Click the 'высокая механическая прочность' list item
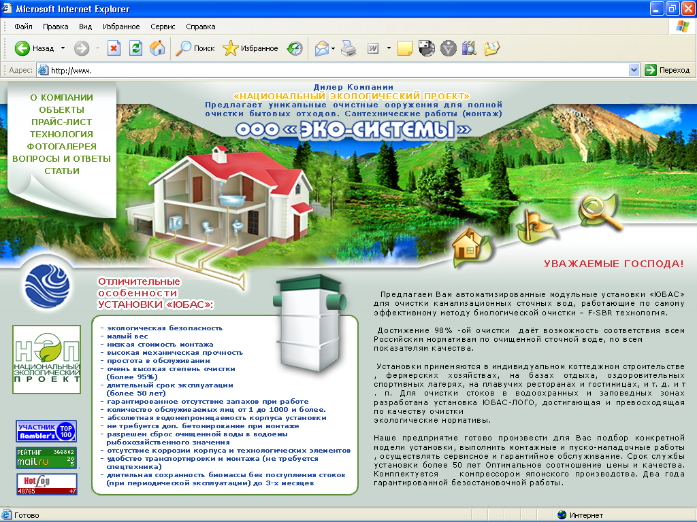The image size is (697, 522). point(174,353)
